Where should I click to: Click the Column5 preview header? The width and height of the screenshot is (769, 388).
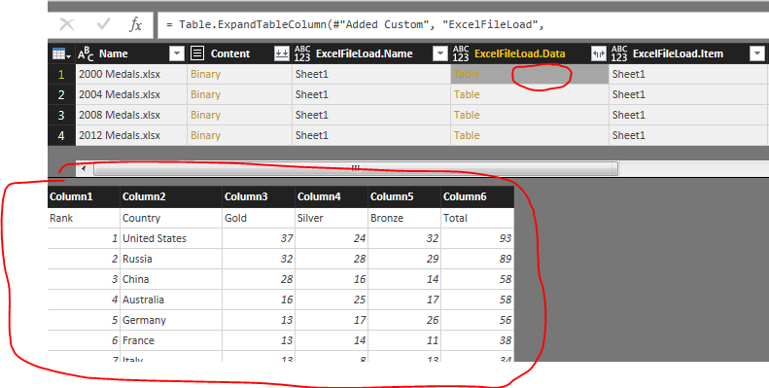pos(404,196)
